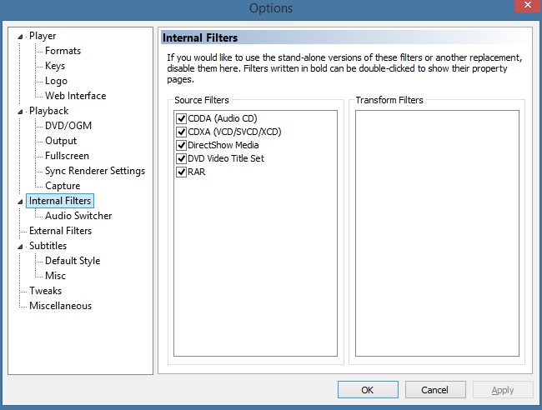
Task: Untick the DVD Video Title Set checkbox
Action: pyautogui.click(x=182, y=158)
